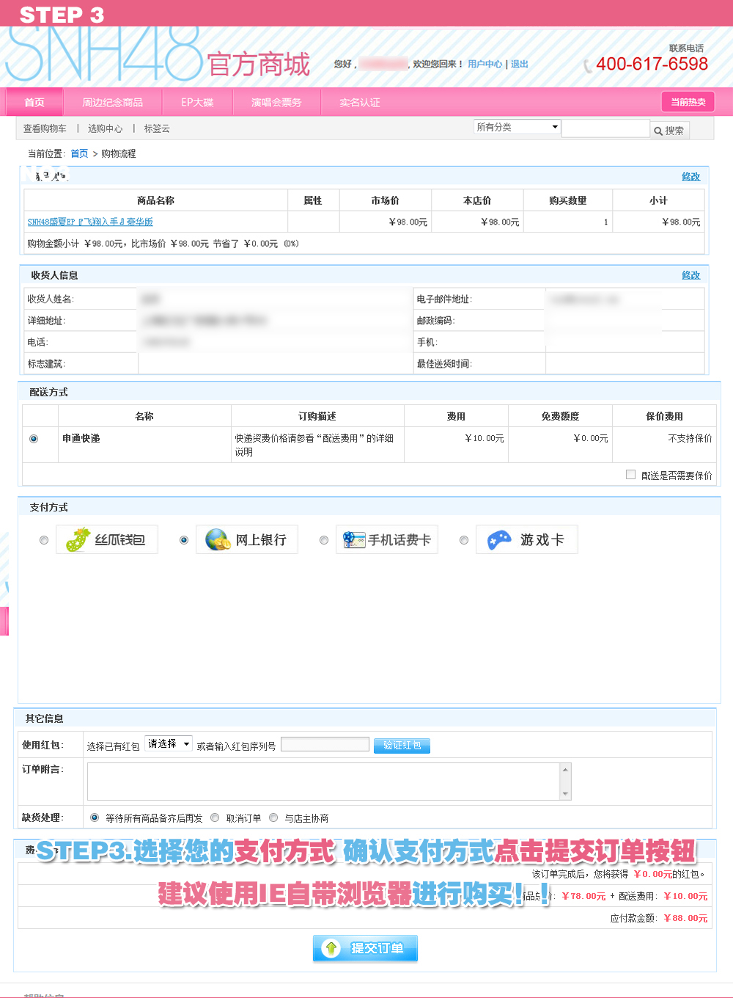733x998 pixels.
Task: Click the 丝瓜钱包 wallet icon
Action: coord(78,539)
